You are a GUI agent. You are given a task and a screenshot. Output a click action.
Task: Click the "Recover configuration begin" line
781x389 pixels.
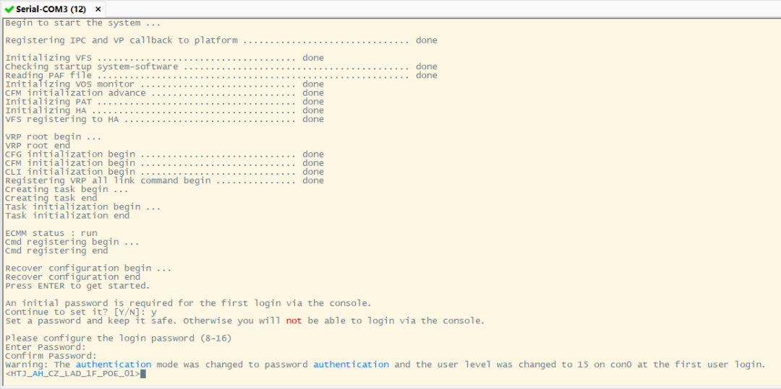click(88, 268)
